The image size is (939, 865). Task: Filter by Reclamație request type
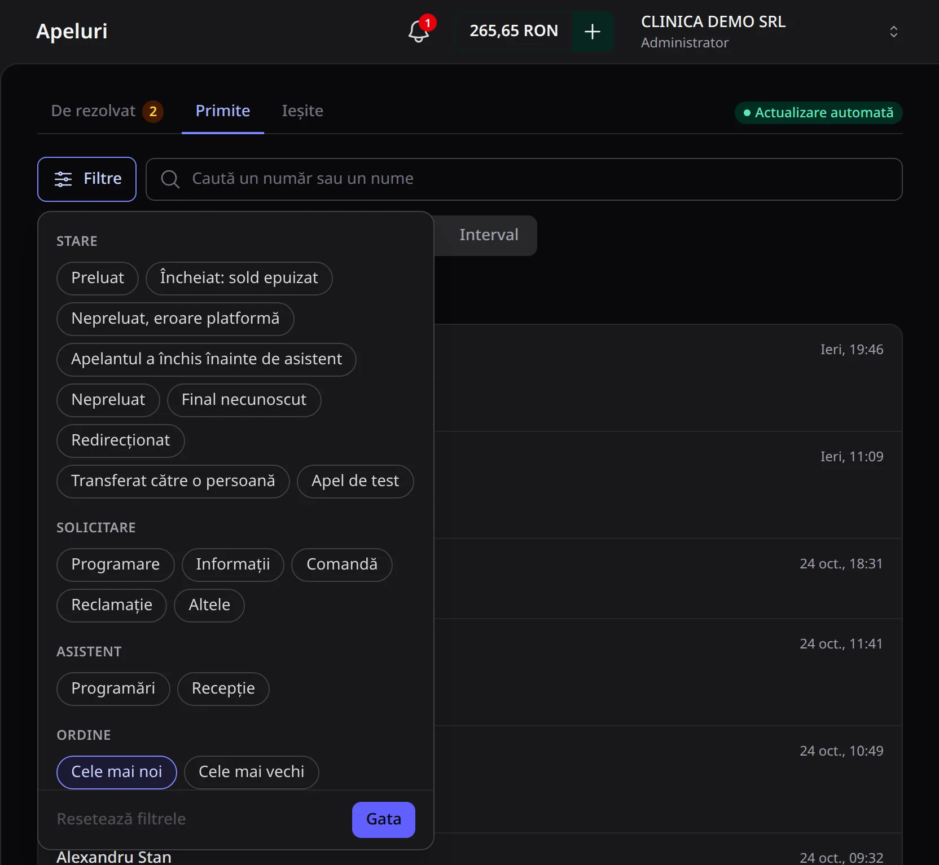(x=112, y=605)
